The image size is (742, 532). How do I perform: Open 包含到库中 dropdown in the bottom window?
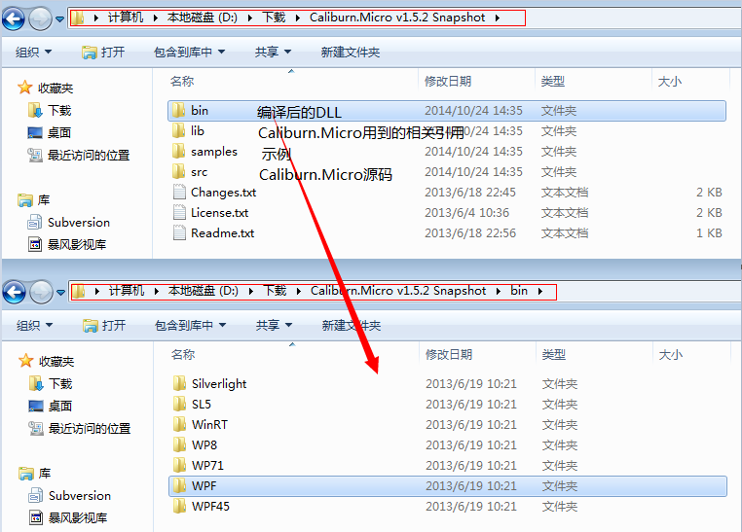[190, 325]
